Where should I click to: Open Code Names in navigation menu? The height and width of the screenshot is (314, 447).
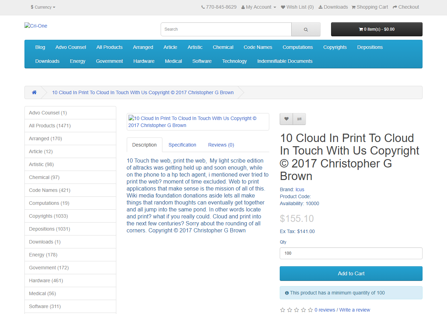(258, 47)
